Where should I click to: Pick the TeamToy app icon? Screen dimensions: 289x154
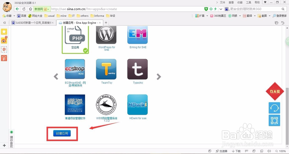[x=106, y=69]
